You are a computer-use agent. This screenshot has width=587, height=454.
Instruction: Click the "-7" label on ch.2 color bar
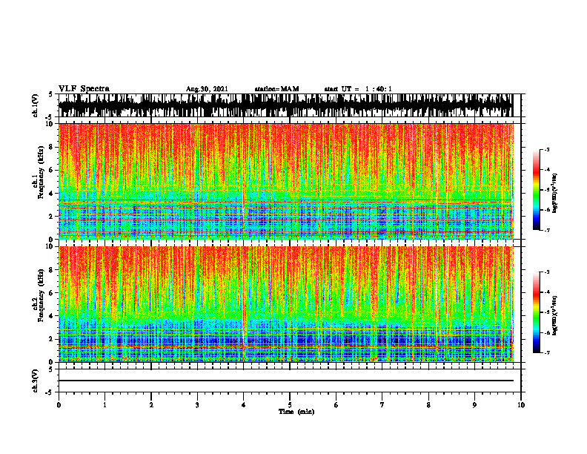point(546,353)
